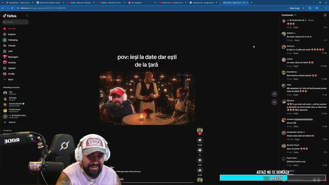
Task: Collapse the TikTok sidebar
Action: click(x=28, y=16)
